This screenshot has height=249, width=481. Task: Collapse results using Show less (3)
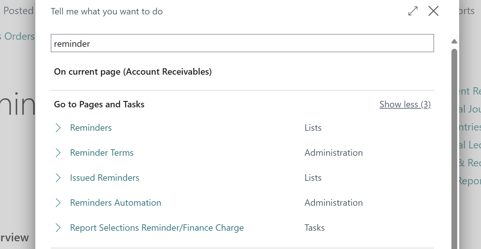[x=405, y=104]
